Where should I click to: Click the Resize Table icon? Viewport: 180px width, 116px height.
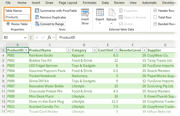(8, 24)
